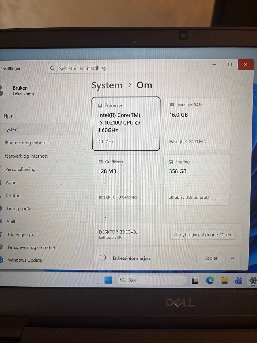Maximize the Settings window

230,64
